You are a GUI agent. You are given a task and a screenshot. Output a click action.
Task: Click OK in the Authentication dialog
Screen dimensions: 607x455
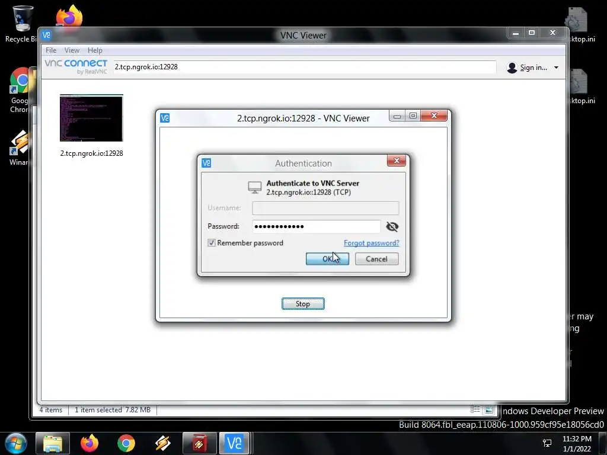click(x=327, y=259)
